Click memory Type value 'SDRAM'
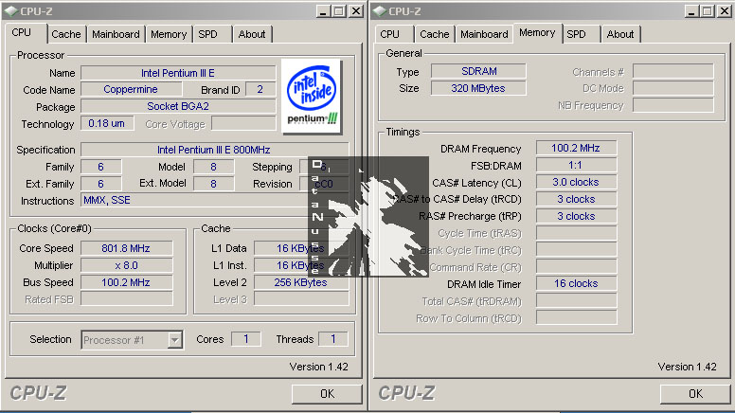The width and height of the screenshot is (735, 413). click(478, 71)
